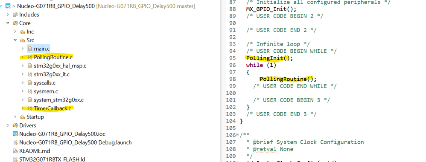Click PollingRoutine() call on line 98

288,79
